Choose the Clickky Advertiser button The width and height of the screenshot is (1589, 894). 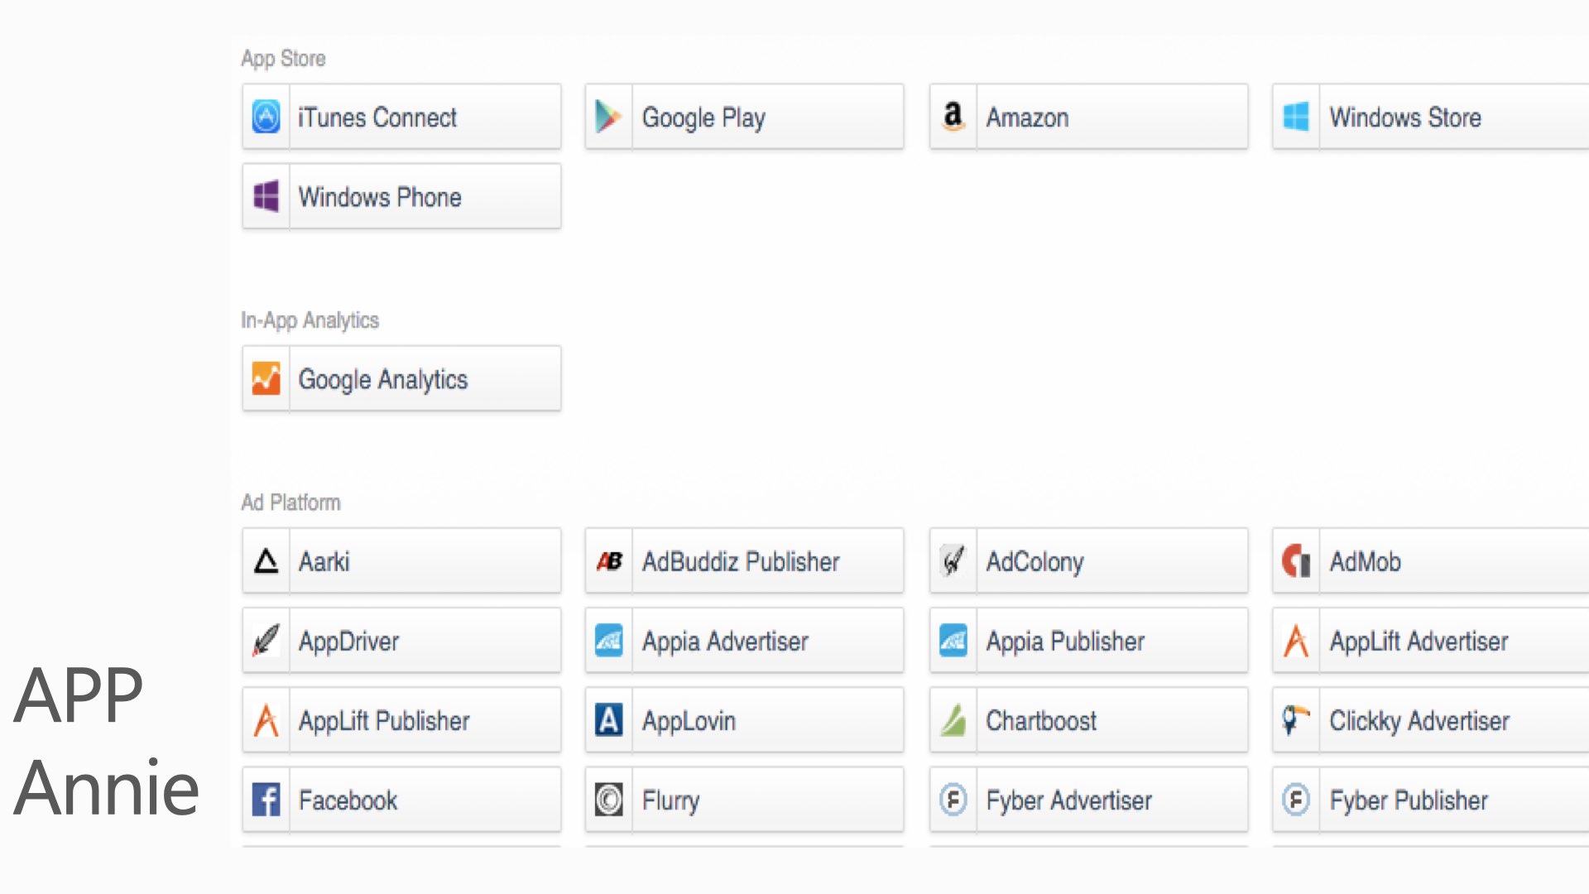click(x=1431, y=720)
